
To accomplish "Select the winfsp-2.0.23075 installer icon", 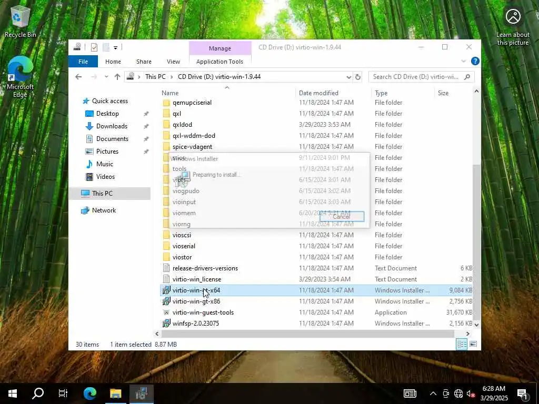I will pyautogui.click(x=166, y=324).
